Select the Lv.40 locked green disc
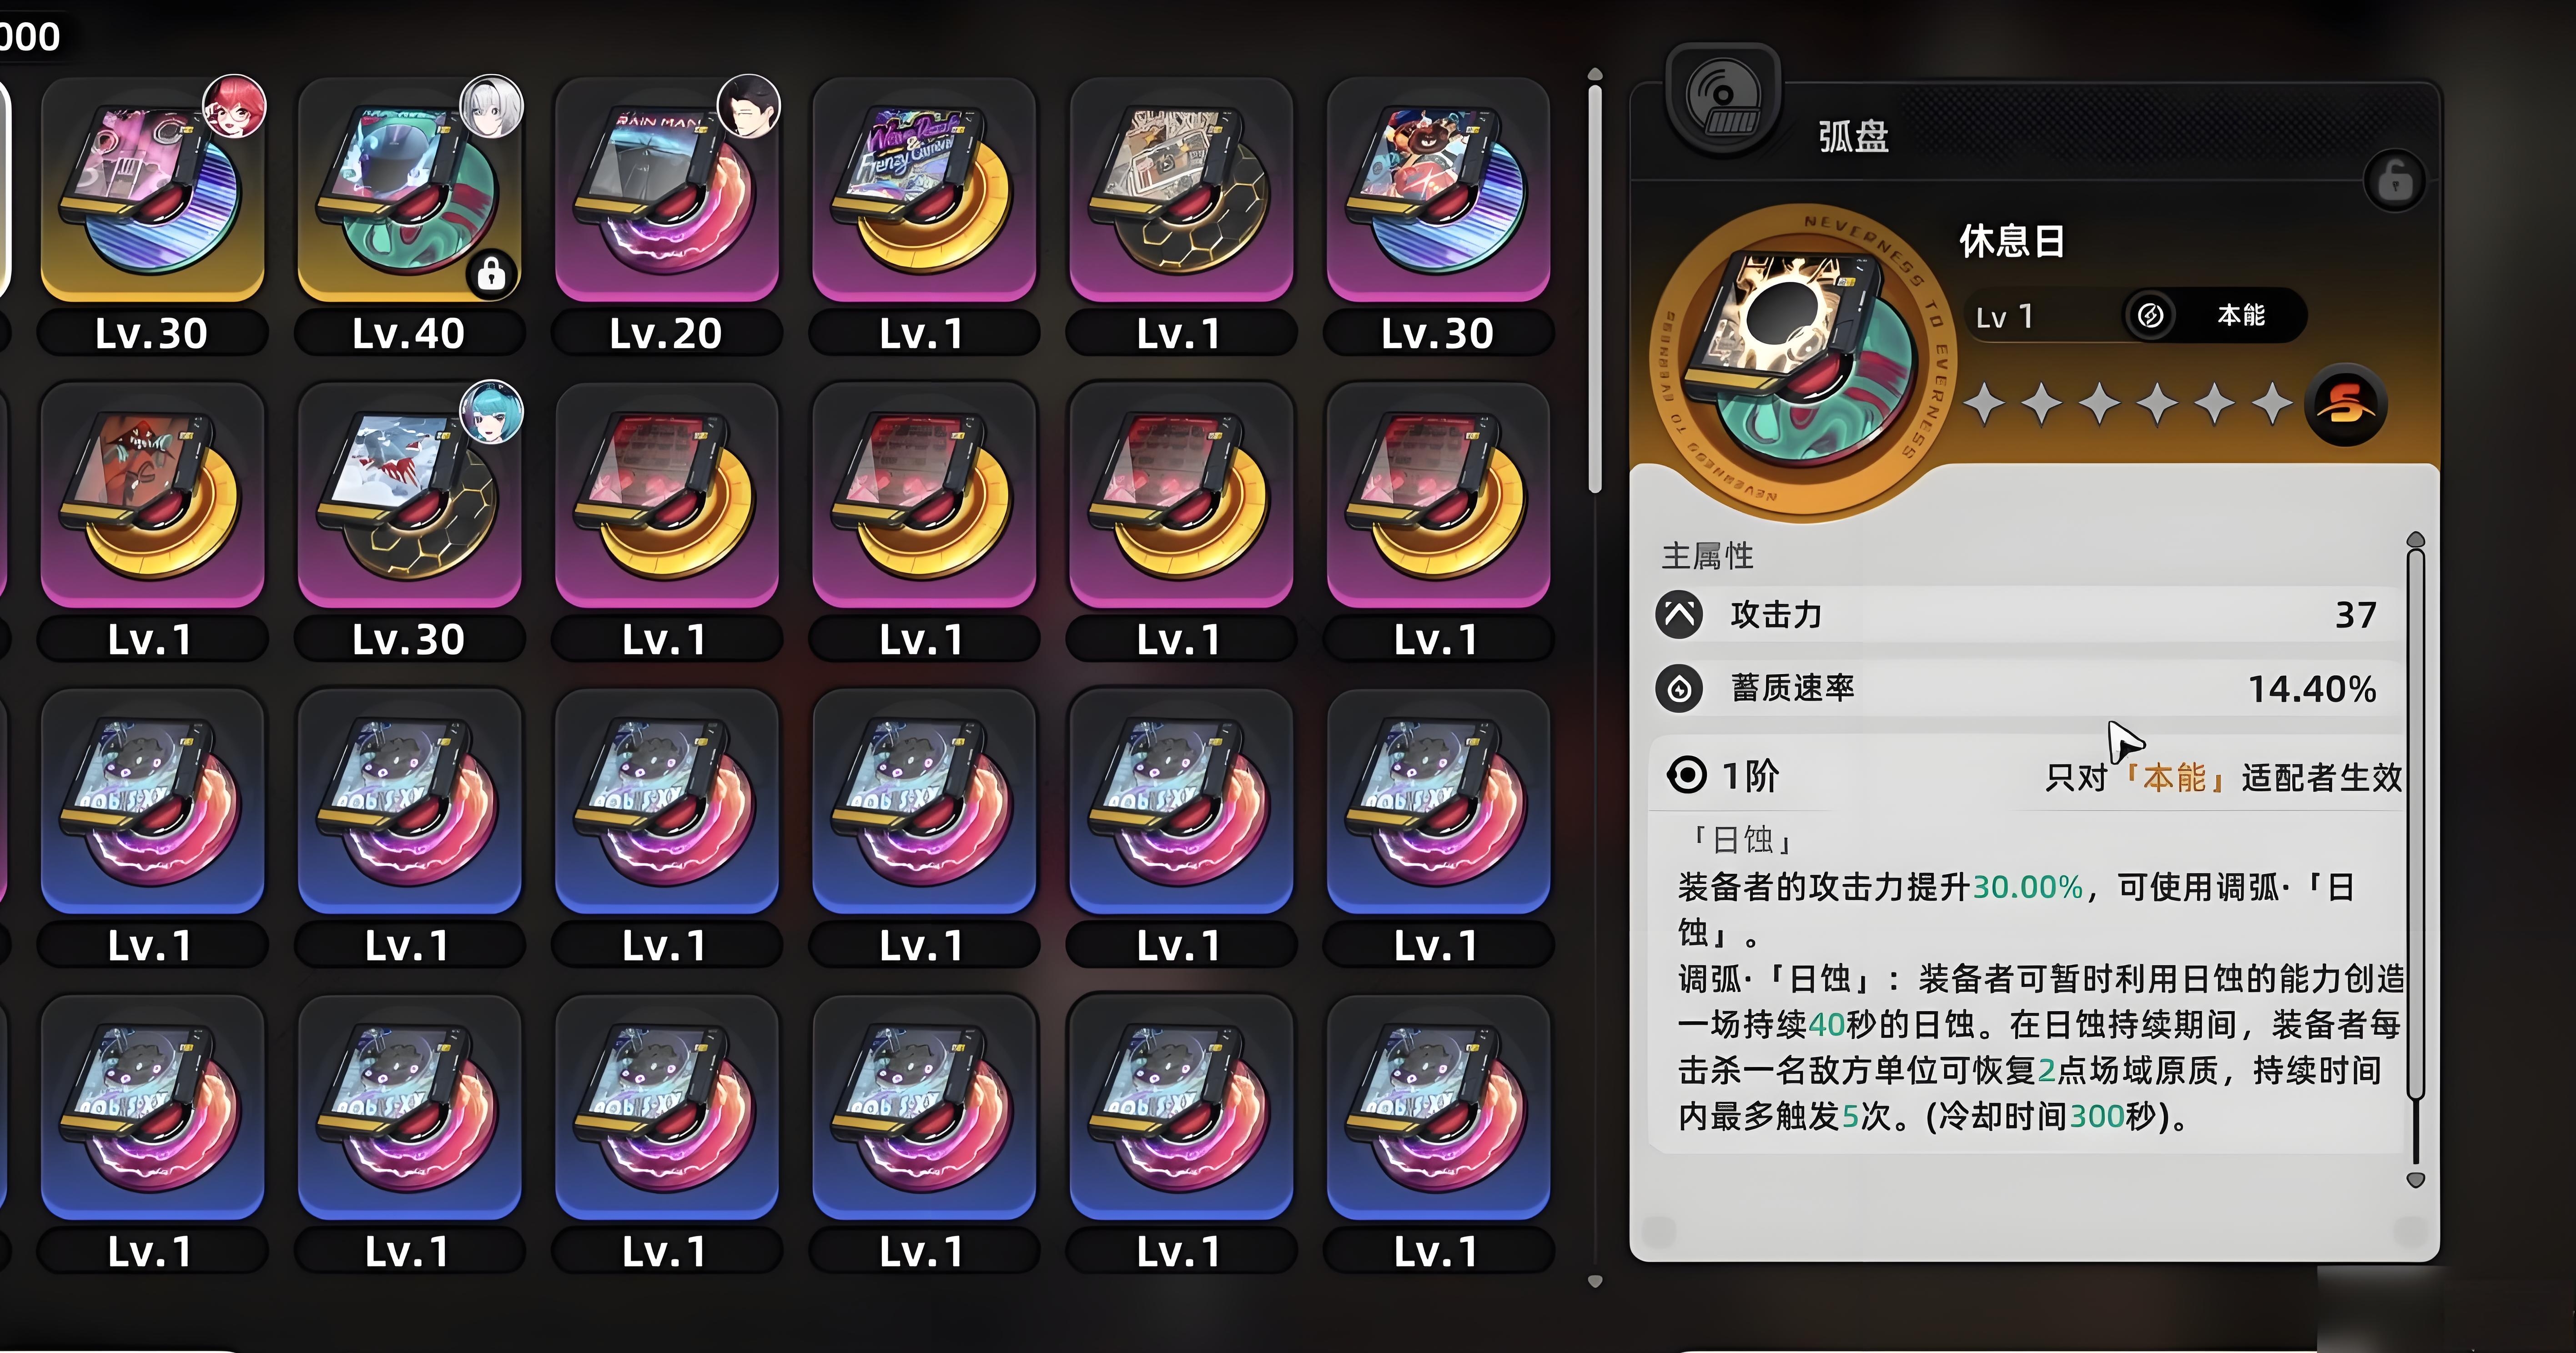This screenshot has height=1353, width=2576. pos(409,190)
